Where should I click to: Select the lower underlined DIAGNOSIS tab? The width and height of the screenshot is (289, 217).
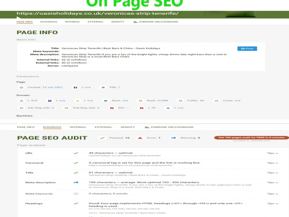pos(52,127)
